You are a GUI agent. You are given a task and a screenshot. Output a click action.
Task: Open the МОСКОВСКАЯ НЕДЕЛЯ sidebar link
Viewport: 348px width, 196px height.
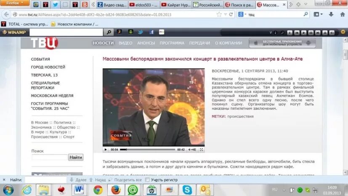click(x=52, y=96)
